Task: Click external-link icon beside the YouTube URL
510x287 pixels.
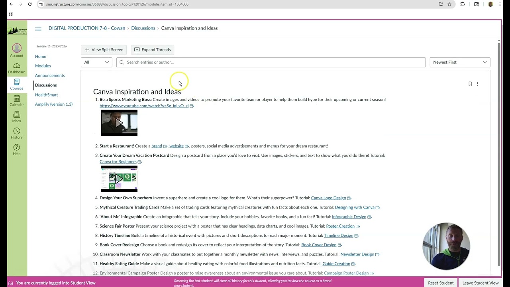Action: pos(192,106)
